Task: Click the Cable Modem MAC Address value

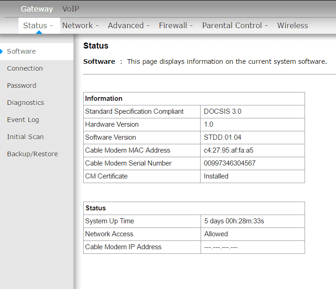Action: coord(228,150)
